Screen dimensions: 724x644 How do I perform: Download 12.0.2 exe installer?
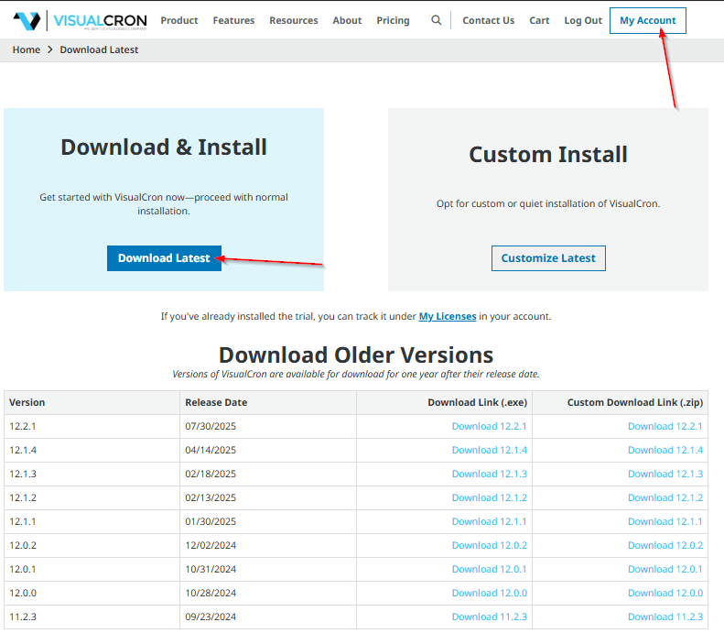[489, 545]
